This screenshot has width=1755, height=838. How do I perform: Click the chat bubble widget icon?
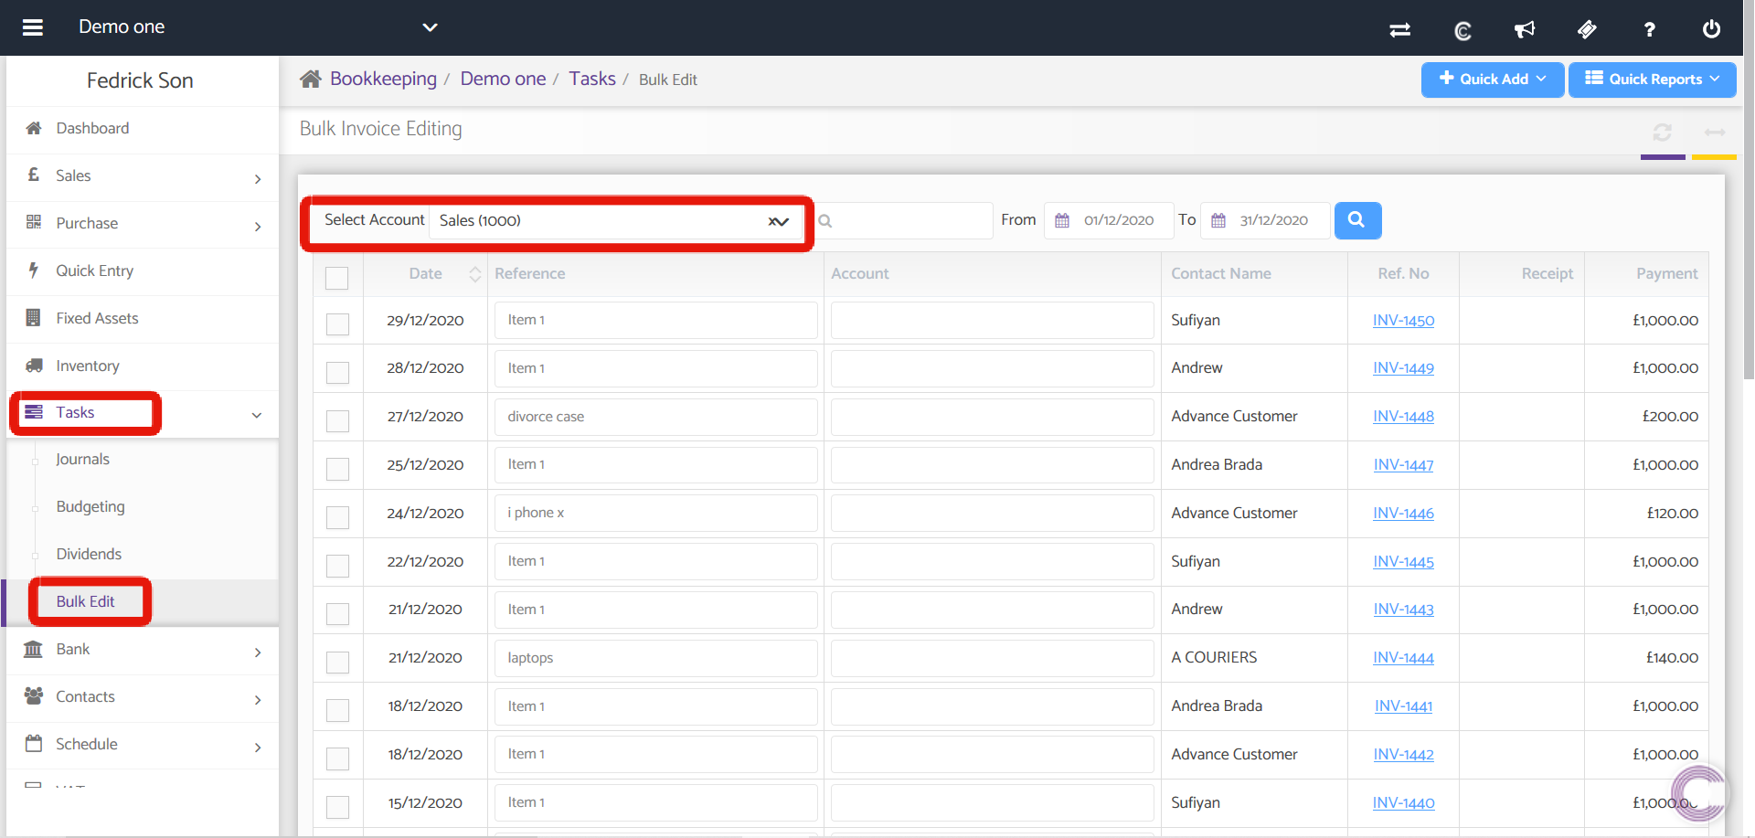tap(1698, 791)
